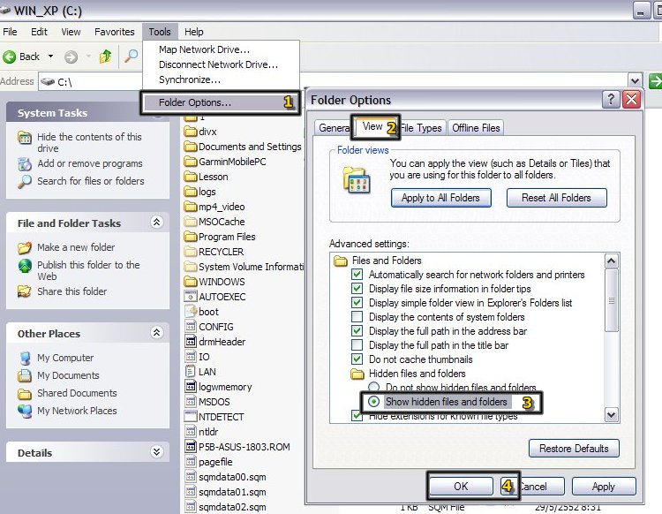The image size is (662, 514).
Task: Select the divx folder icon
Action: [191, 132]
